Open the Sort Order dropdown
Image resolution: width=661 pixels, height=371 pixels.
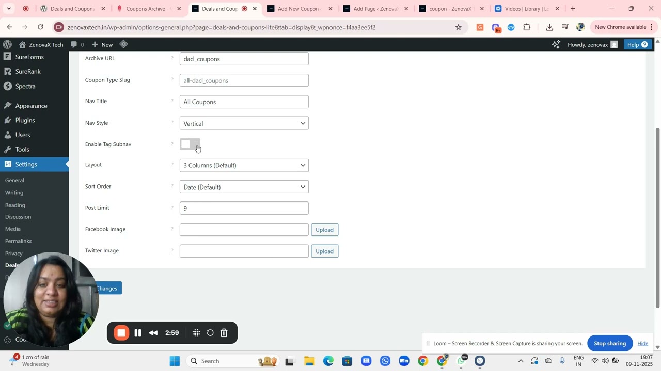coord(244,187)
